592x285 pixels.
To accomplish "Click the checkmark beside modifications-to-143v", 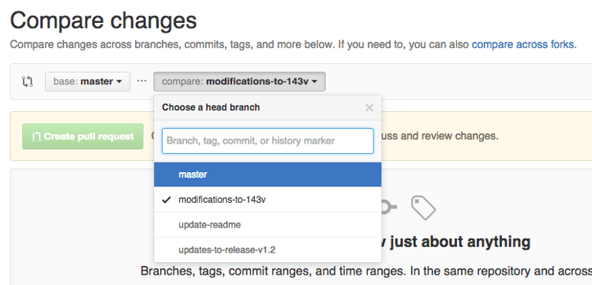I will pyautogui.click(x=167, y=200).
